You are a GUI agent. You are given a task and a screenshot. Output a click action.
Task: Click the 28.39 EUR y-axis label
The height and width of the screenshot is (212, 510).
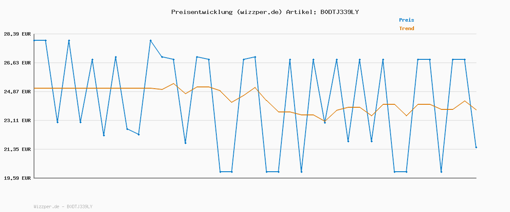[x=17, y=34]
